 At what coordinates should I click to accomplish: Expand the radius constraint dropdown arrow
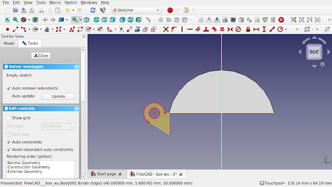(x=286, y=29)
